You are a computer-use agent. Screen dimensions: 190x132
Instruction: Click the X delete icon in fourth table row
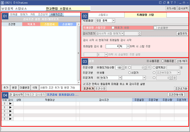4,115
